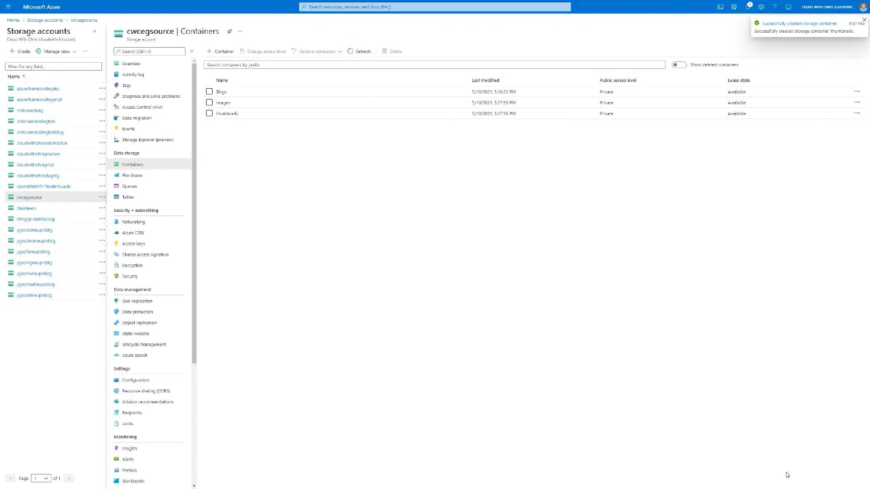This screenshot has height=489, width=870.
Task: Click the feedback smiley icon
Action: coord(788,7)
